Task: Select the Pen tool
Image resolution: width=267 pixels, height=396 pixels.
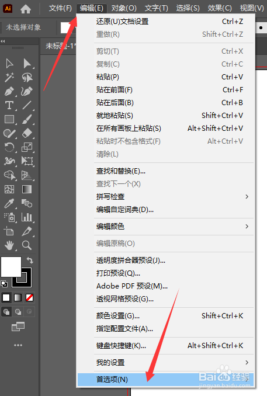Action: [x=9, y=92]
